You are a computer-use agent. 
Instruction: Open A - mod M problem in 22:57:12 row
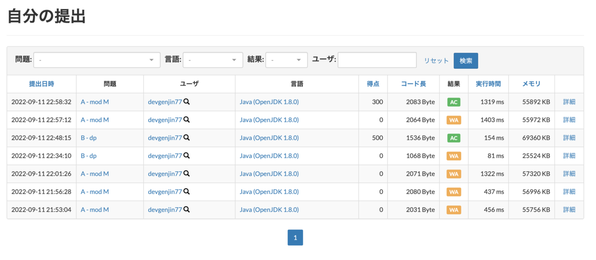point(95,120)
